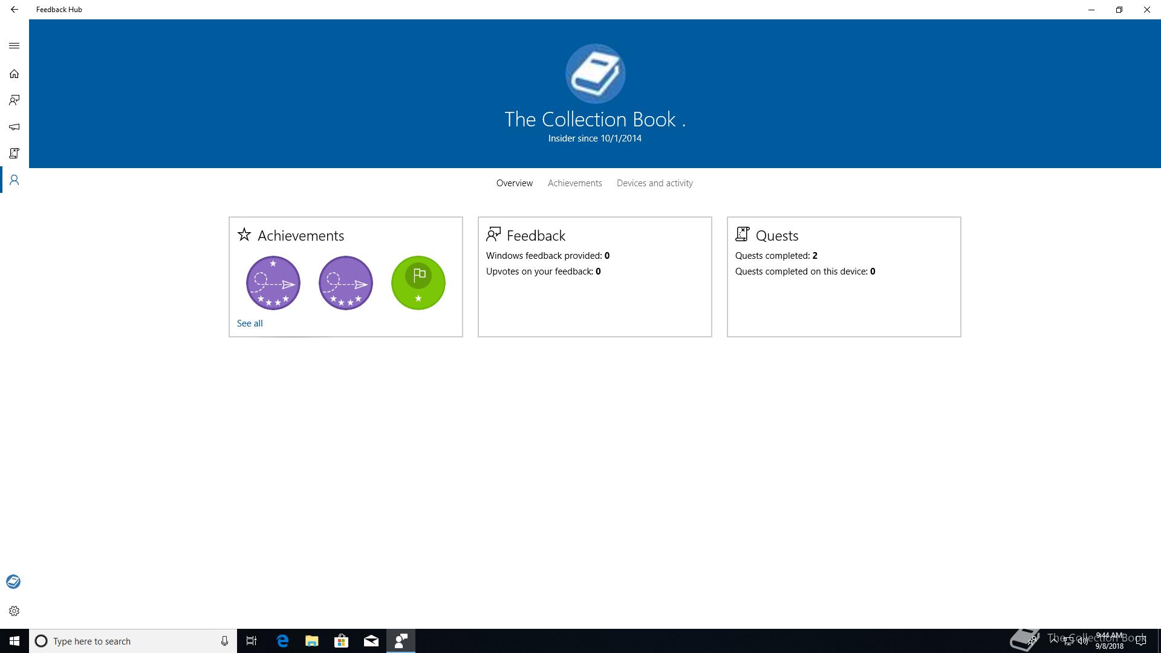Image resolution: width=1161 pixels, height=653 pixels.
Task: Click the profile book avatar
Action: [595, 74]
